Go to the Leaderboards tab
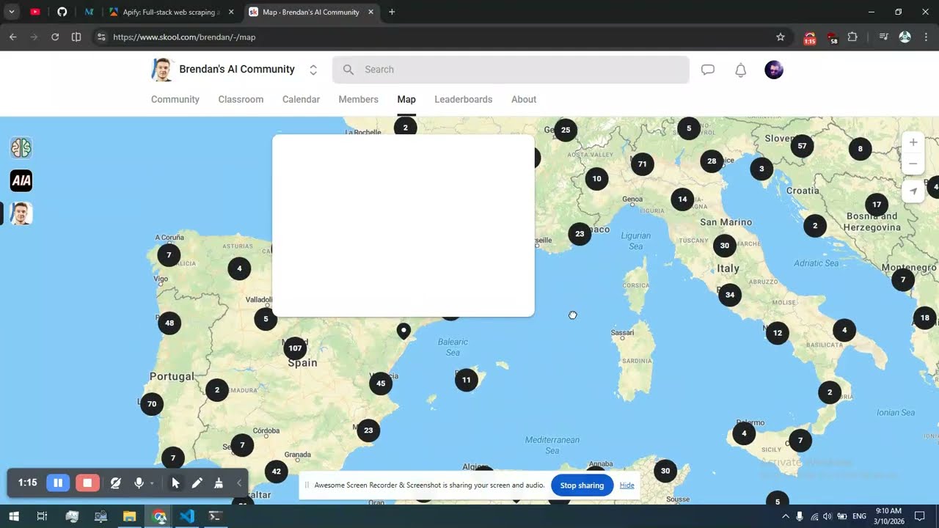 point(463,99)
